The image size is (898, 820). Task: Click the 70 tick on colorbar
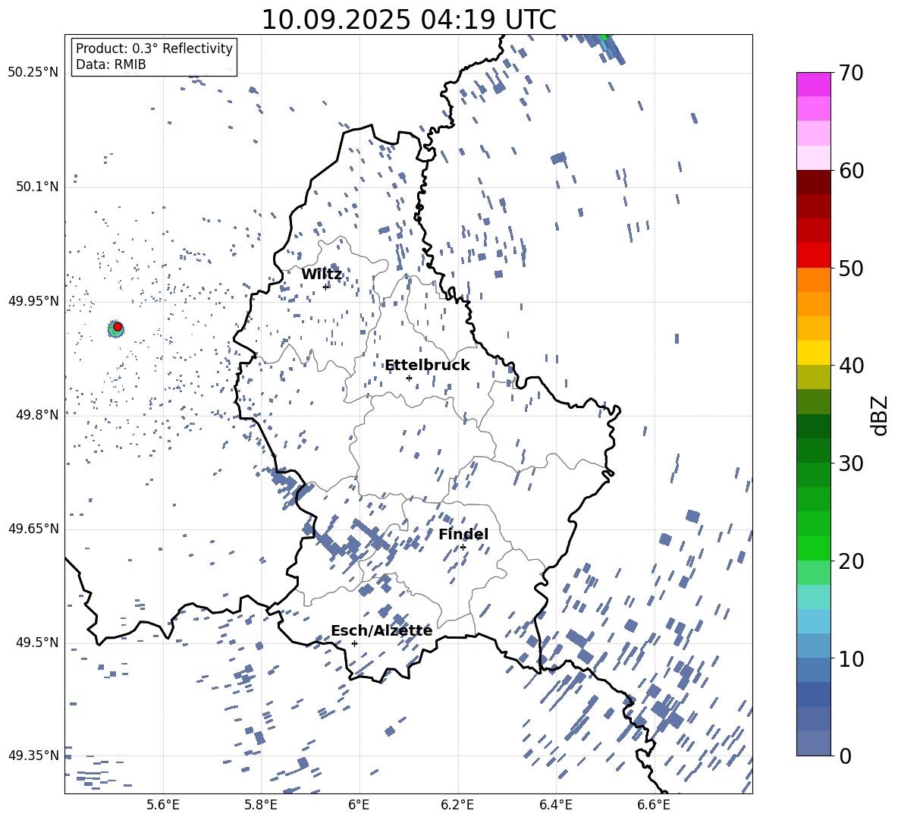(x=851, y=73)
